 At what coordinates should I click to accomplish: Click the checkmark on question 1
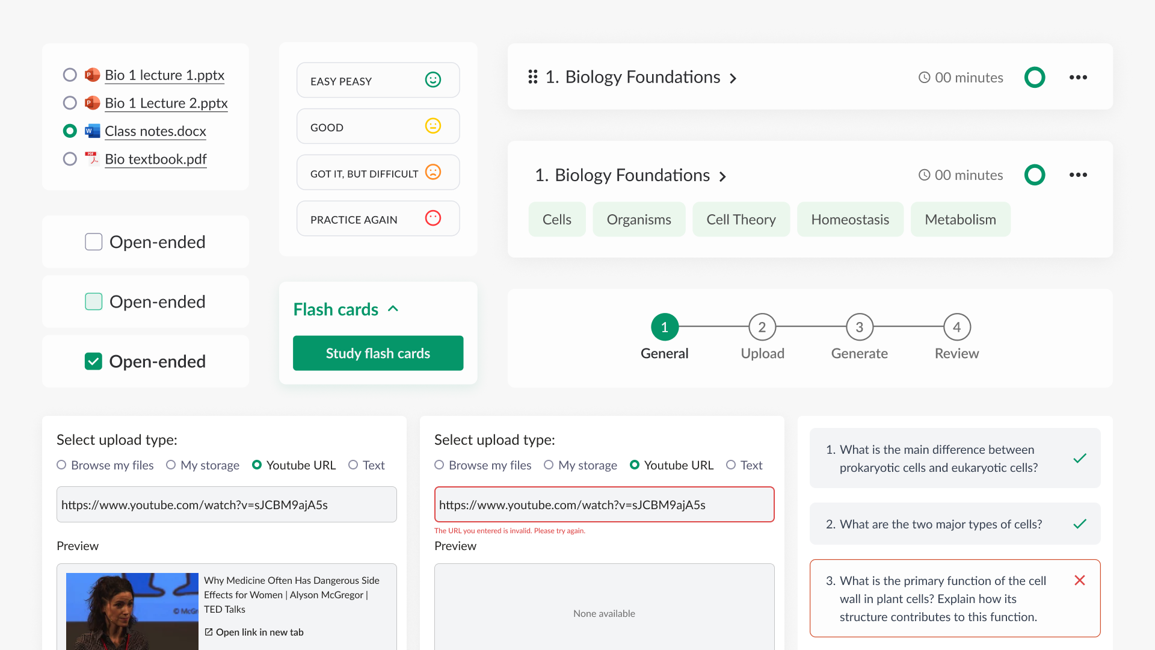(x=1080, y=458)
